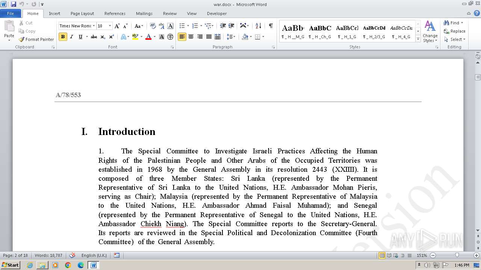This screenshot has width=481, height=270.
Task: Click the Character Shading icon
Action: tap(162, 37)
